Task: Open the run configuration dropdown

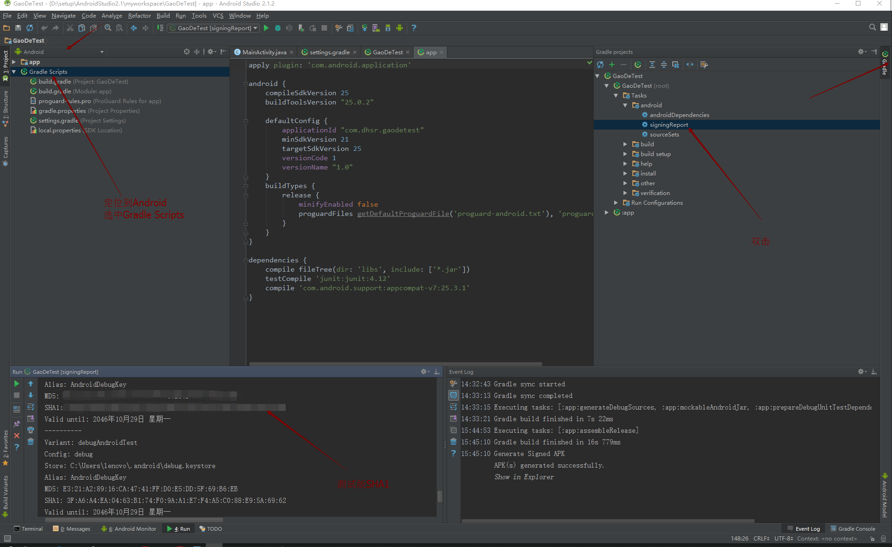Action: 213,28
